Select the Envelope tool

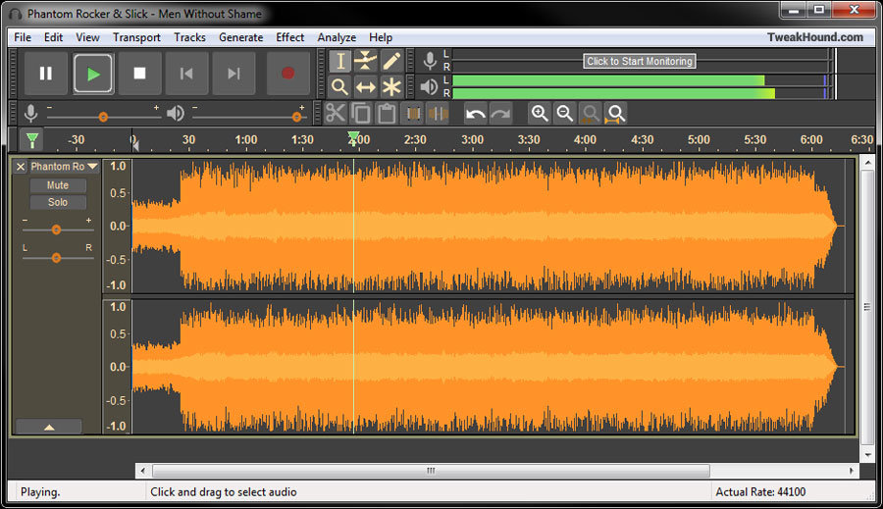(x=366, y=61)
